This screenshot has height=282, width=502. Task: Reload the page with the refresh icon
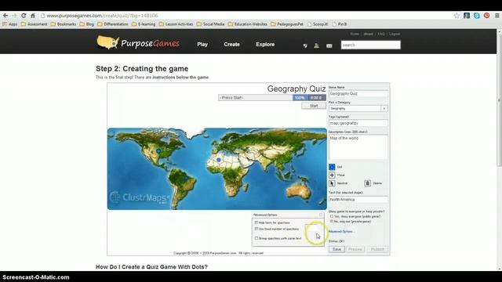[x=24, y=16]
